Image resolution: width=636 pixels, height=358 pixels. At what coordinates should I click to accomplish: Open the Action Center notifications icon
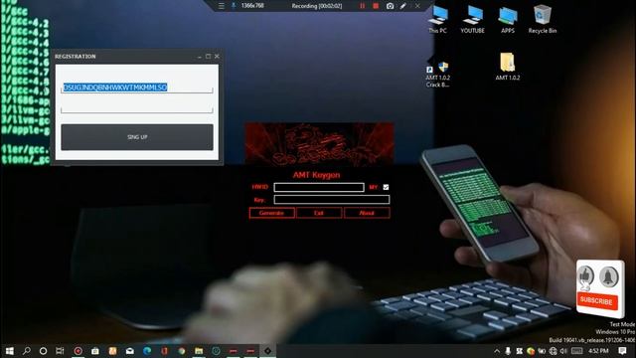[x=623, y=351]
